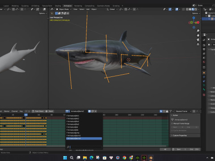Select the Armature|Swim1 action in list
Viewport: 215px width, 161px height.
point(84,136)
